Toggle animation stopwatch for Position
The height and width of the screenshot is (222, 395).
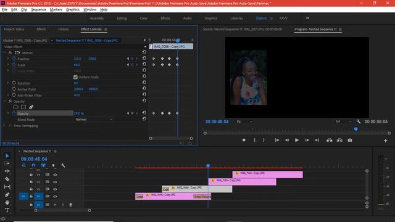pos(14,59)
